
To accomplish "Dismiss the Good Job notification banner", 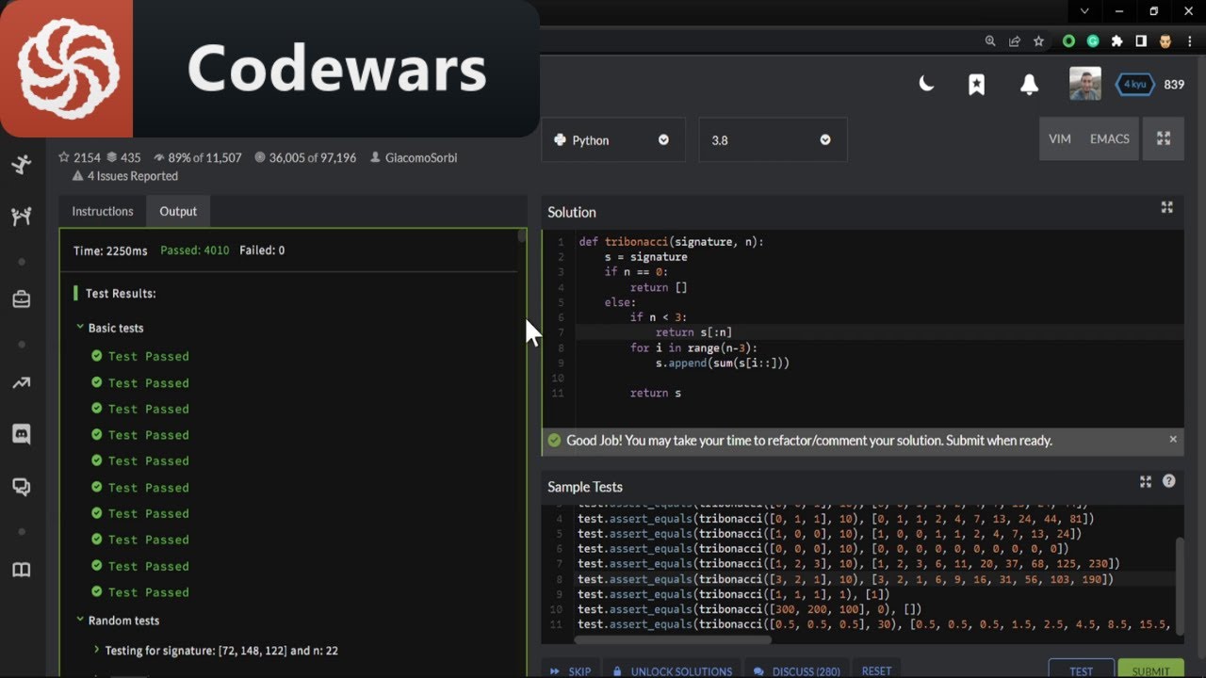I will click(x=1173, y=439).
